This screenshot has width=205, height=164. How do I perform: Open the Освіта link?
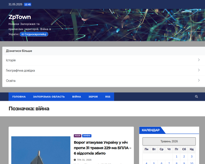pyautogui.click(x=11, y=81)
